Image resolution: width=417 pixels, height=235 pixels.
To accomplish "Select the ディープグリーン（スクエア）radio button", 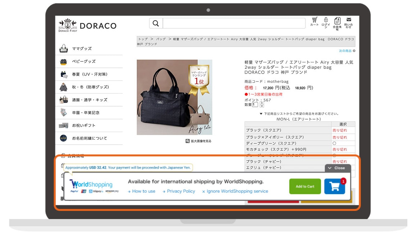I will [x=334, y=143].
